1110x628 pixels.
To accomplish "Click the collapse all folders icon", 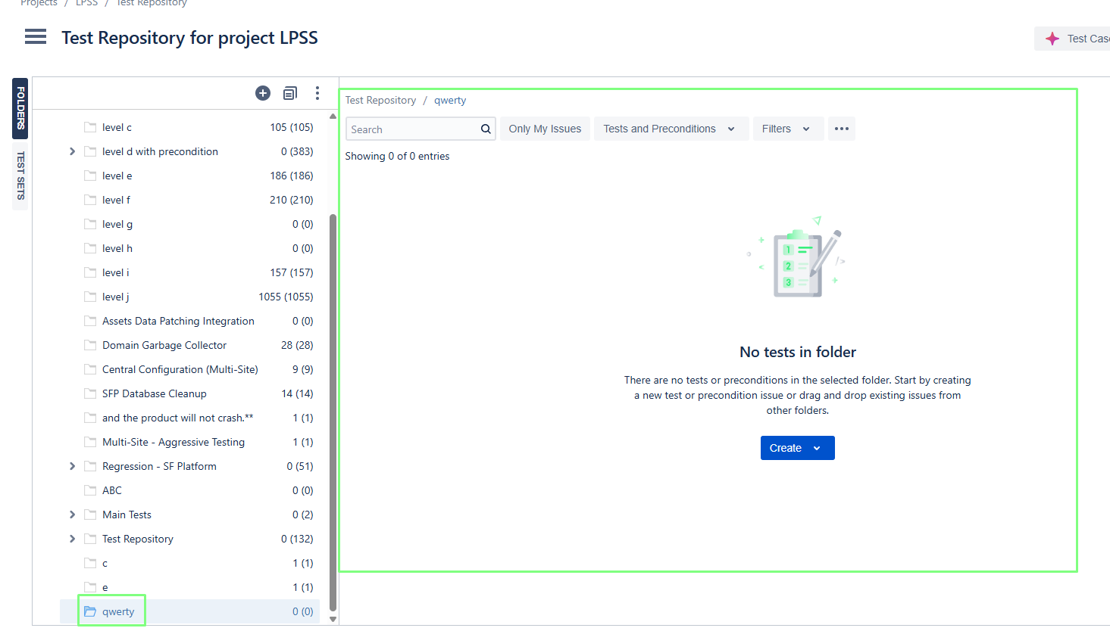I will [x=290, y=93].
